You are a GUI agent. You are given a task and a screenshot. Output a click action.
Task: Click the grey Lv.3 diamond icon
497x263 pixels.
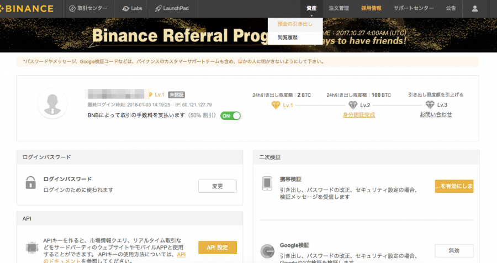point(430,104)
